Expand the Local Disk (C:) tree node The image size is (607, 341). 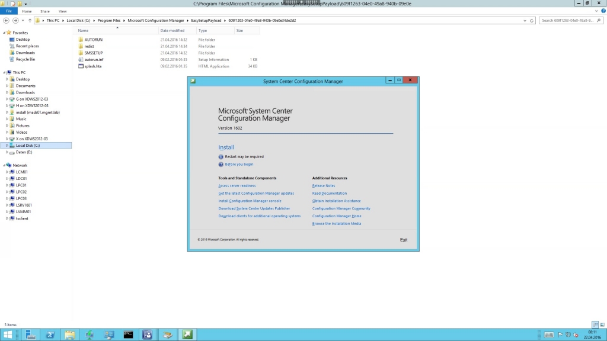[x=7, y=146]
